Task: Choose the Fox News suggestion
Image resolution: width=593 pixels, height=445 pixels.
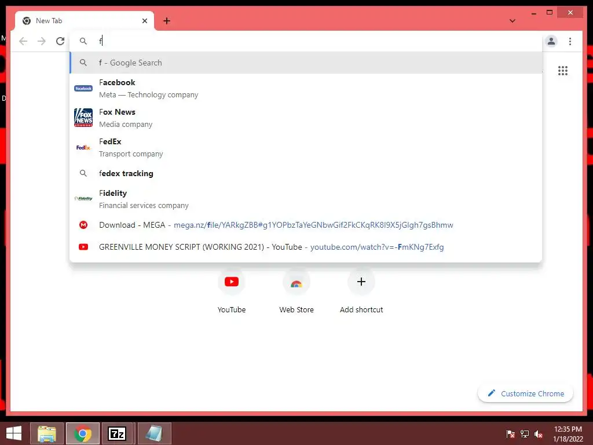Action: point(306,118)
